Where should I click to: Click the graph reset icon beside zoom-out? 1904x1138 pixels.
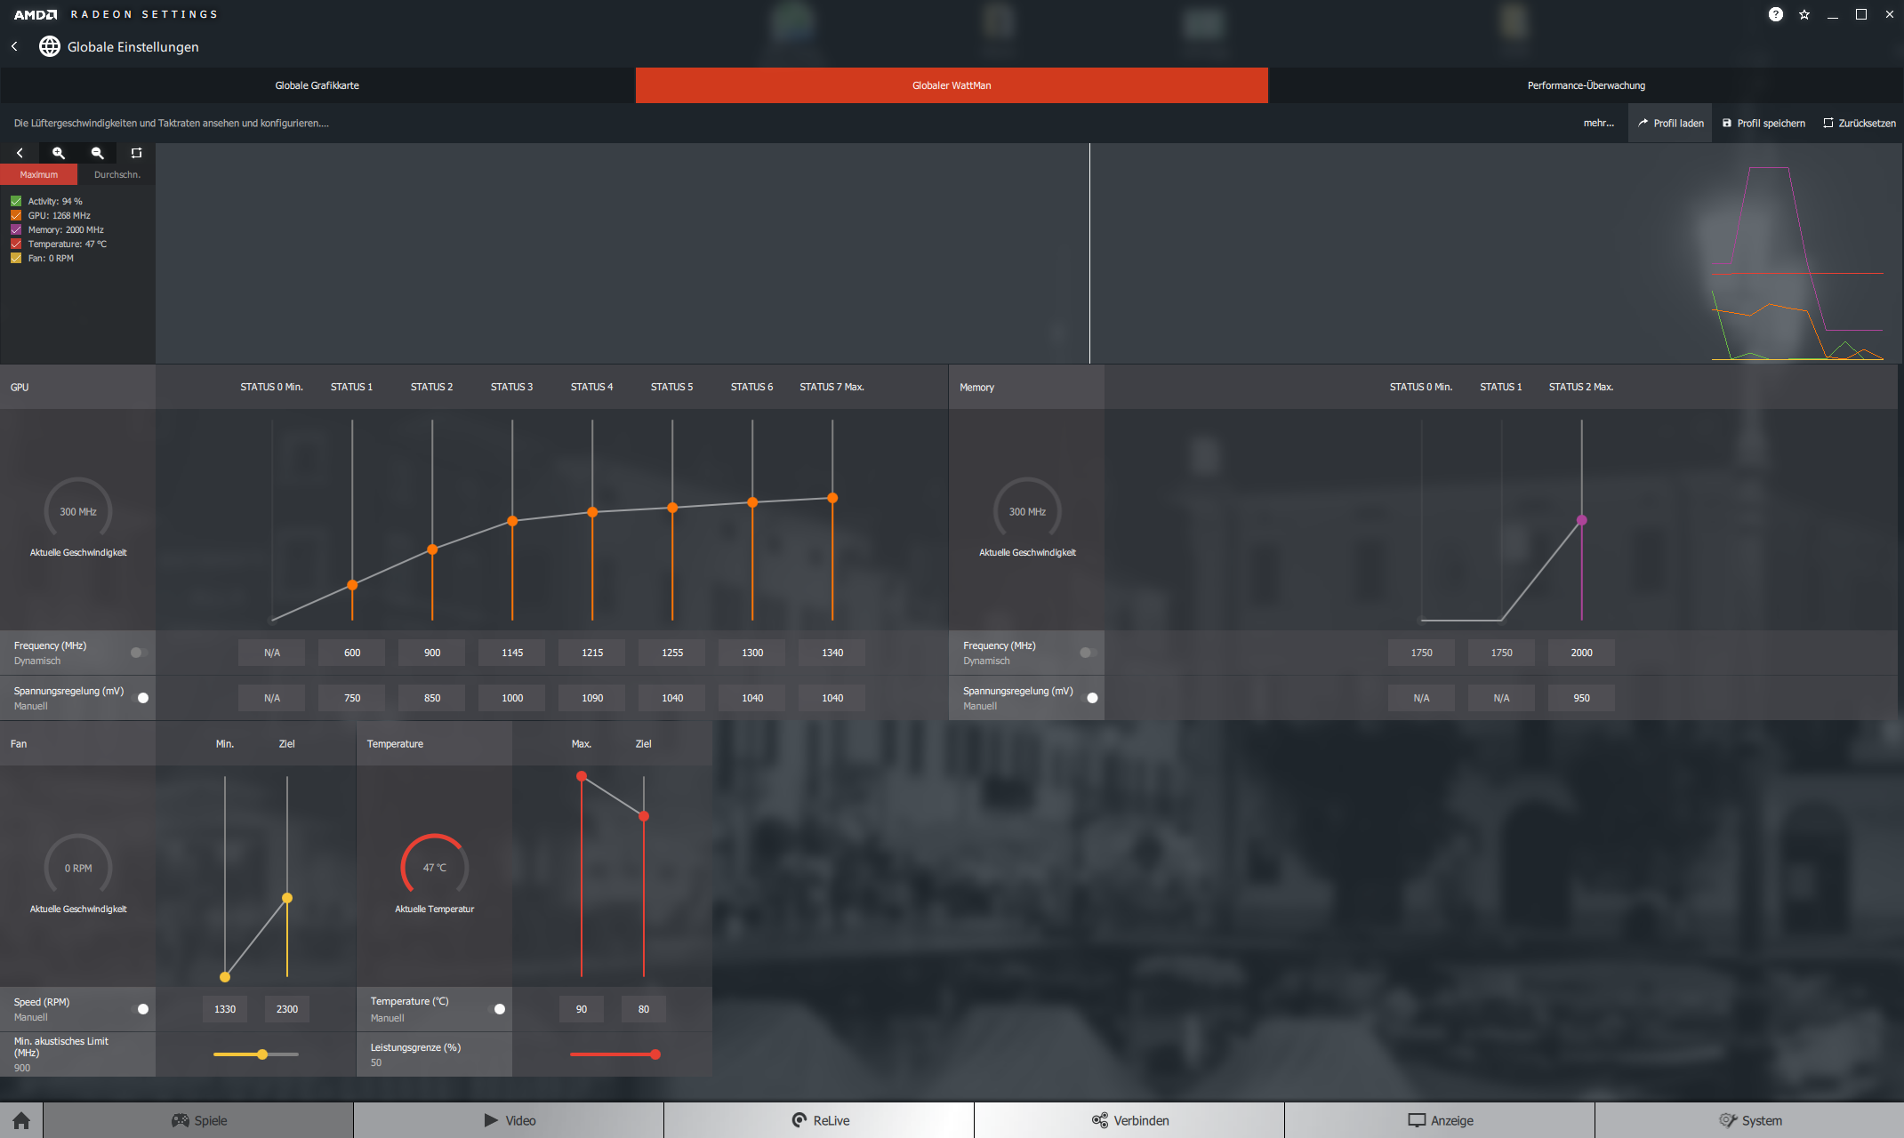click(136, 153)
